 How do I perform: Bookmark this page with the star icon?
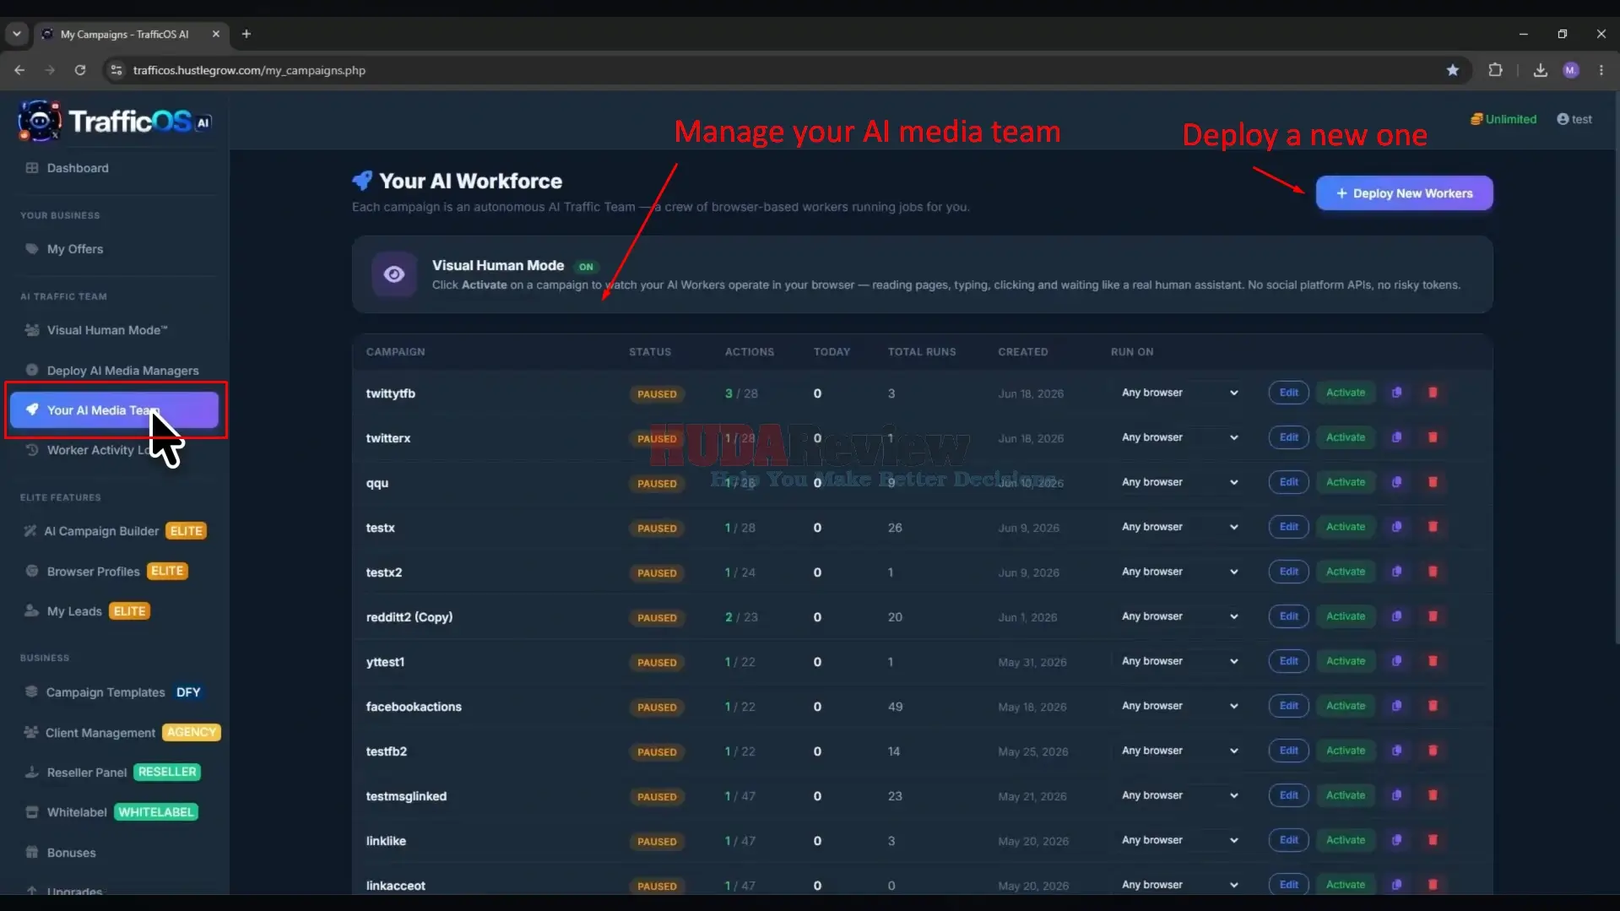pyautogui.click(x=1452, y=70)
